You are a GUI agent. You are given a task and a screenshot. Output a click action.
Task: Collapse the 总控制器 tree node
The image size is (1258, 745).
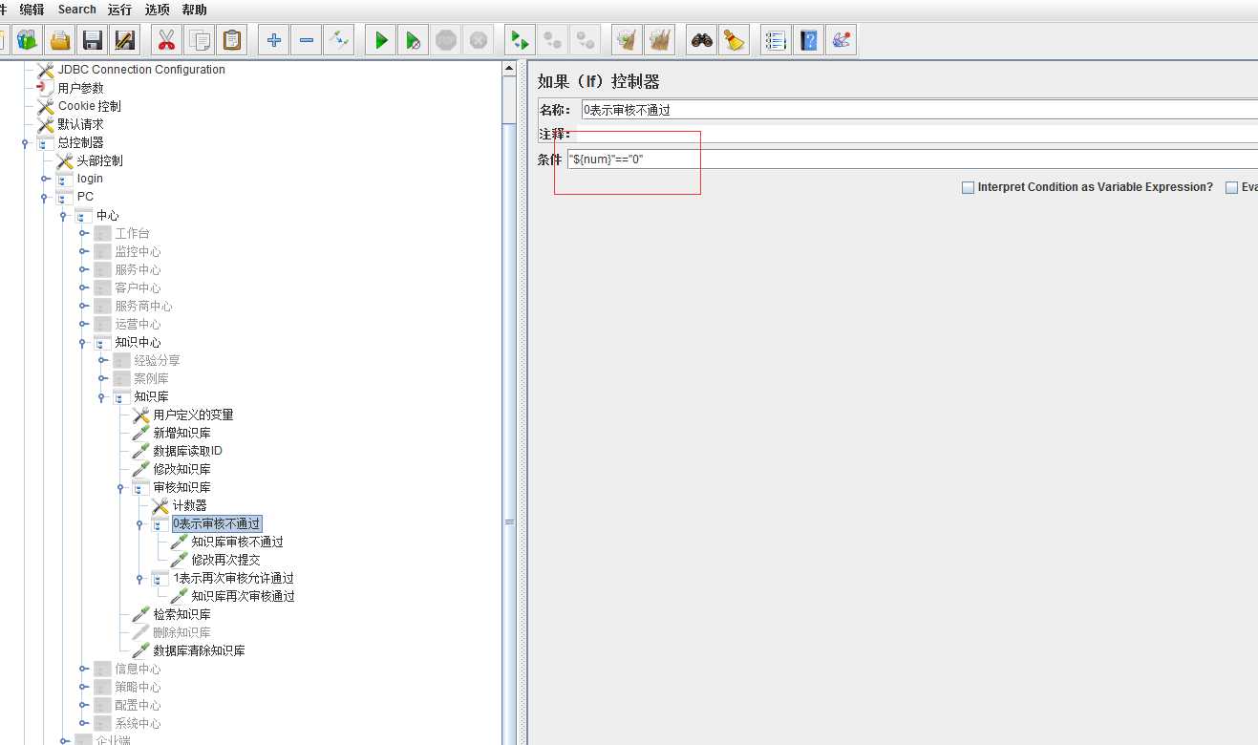click(26, 143)
